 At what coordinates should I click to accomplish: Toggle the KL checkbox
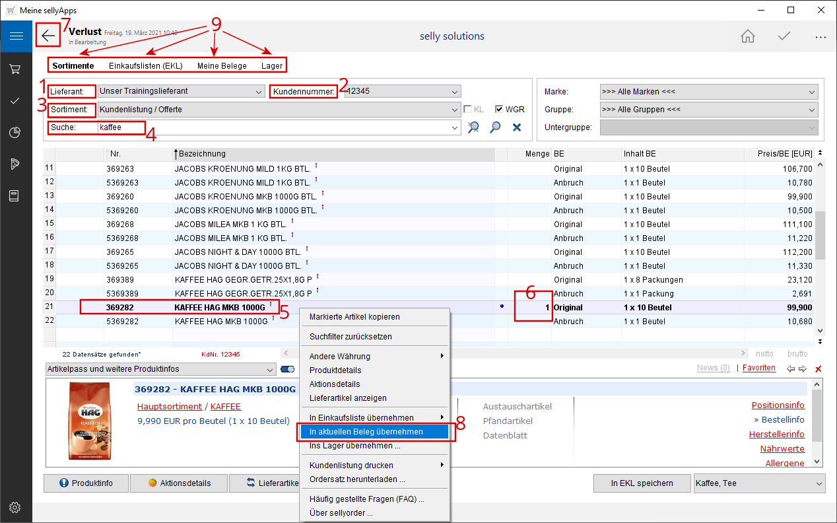tap(467, 110)
